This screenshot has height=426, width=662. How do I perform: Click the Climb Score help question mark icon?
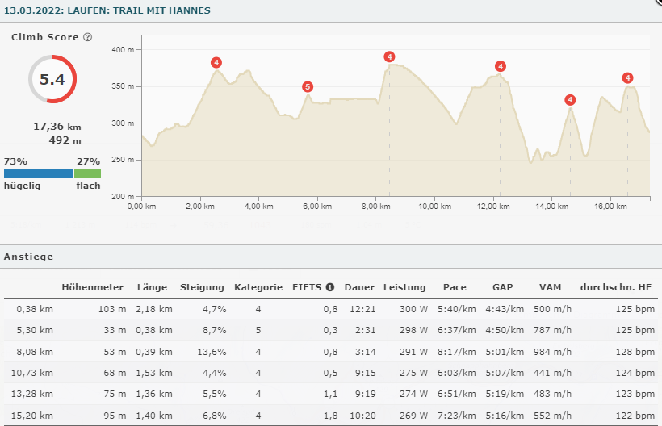87,37
